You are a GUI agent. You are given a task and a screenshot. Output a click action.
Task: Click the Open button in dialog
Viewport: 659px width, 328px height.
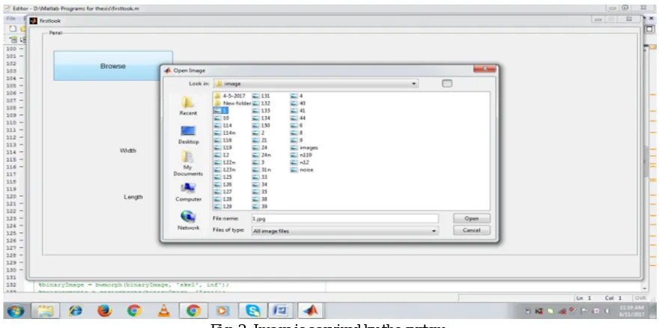click(472, 219)
